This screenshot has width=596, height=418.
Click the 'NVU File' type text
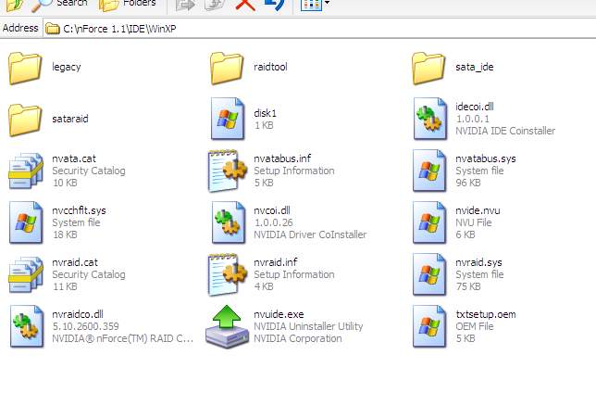pyautogui.click(x=473, y=222)
